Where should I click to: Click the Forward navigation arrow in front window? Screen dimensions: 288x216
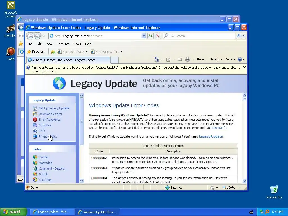click(x=37, y=36)
